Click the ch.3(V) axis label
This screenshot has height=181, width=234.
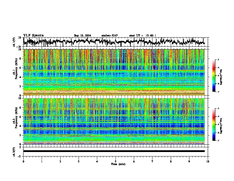click(x=14, y=152)
